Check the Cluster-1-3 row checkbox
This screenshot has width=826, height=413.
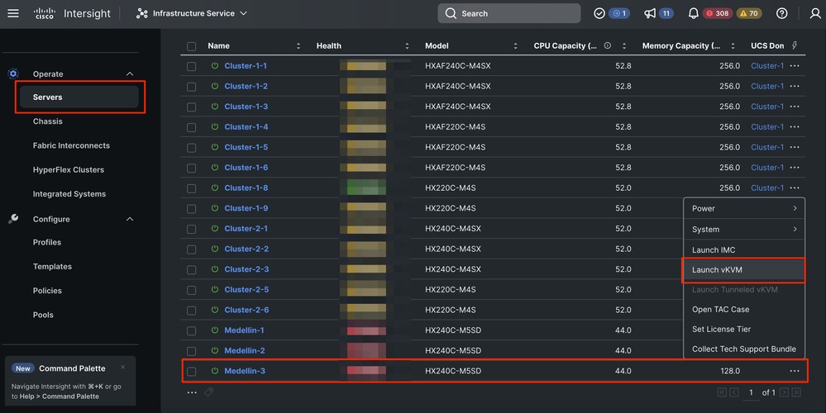[191, 107]
